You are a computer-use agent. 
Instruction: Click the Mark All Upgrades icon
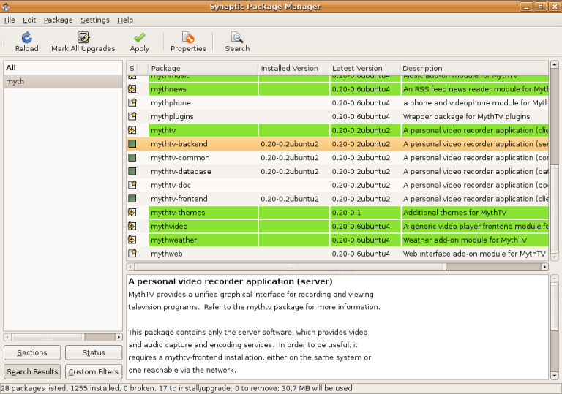(x=83, y=37)
